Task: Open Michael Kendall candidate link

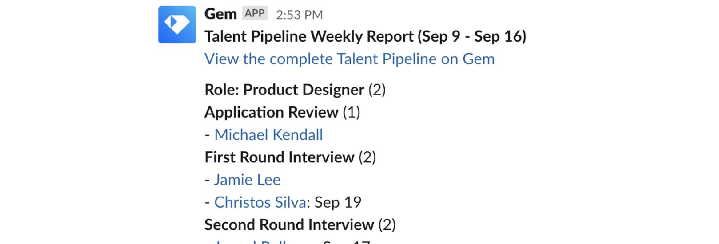Action: (268, 135)
